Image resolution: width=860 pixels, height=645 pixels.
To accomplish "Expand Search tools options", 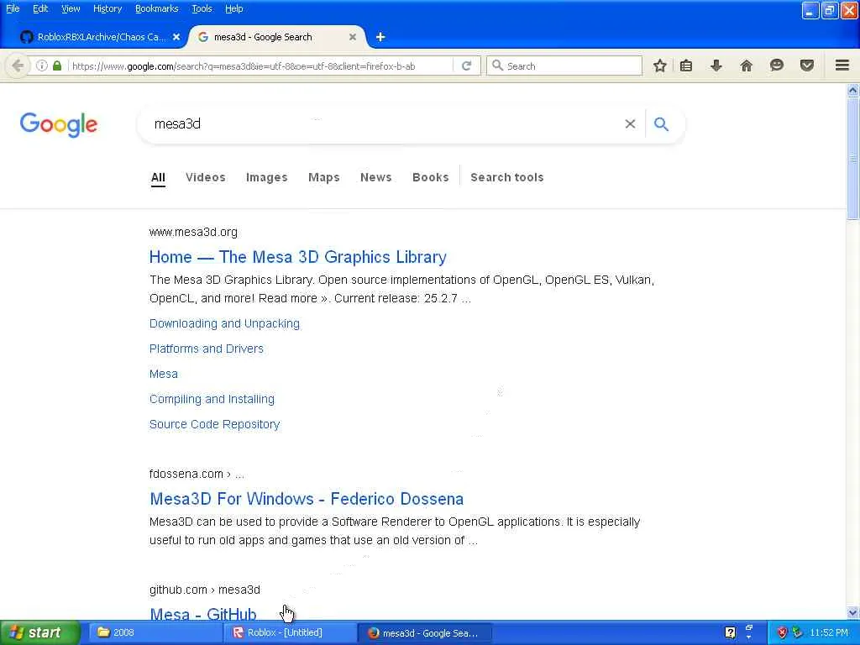I will coord(506,177).
